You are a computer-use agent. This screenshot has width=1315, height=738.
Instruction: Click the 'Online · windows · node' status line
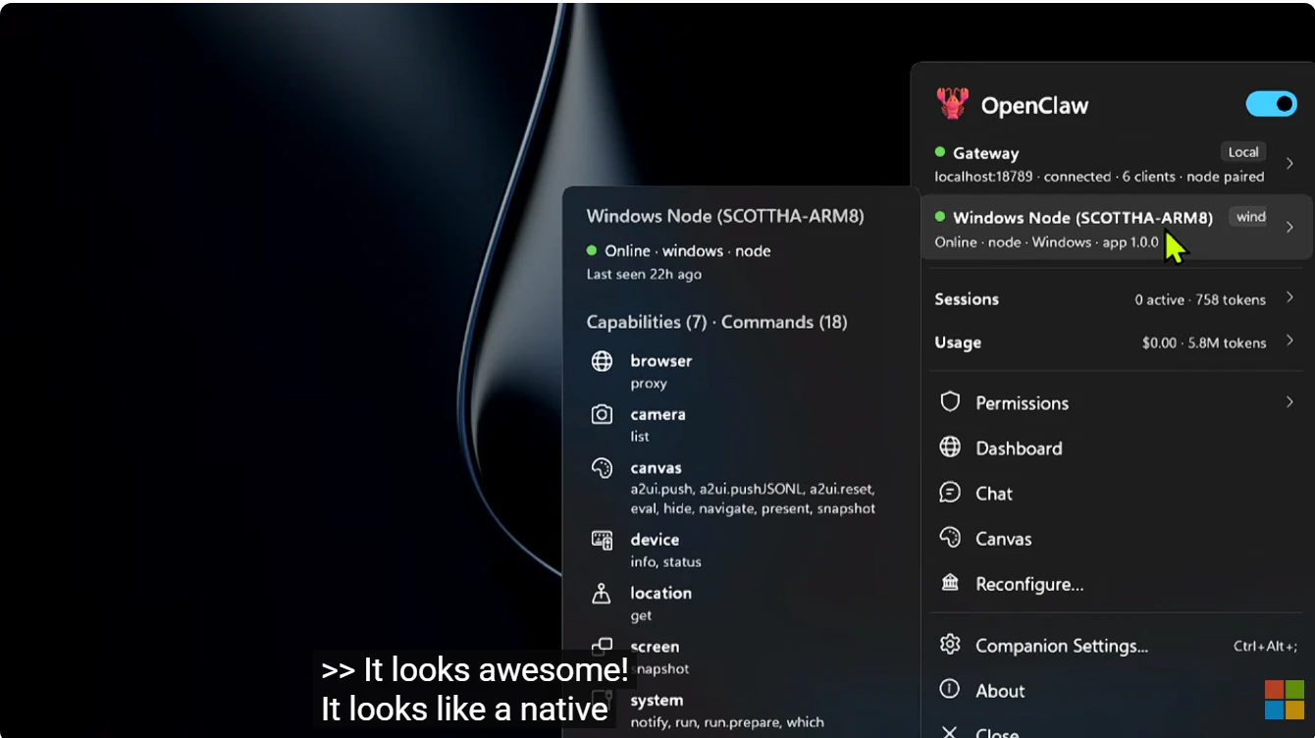(688, 251)
